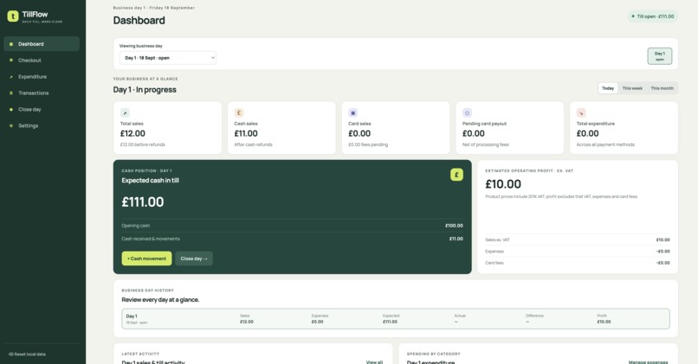Click the Expected £111.00 in history row

click(390, 322)
